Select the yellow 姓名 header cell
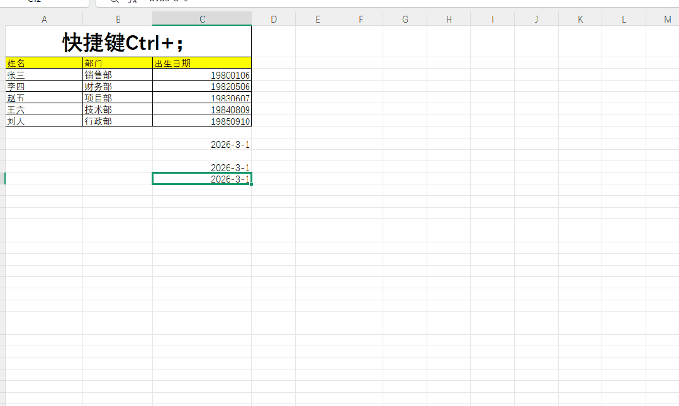The image size is (679, 406). [x=44, y=64]
